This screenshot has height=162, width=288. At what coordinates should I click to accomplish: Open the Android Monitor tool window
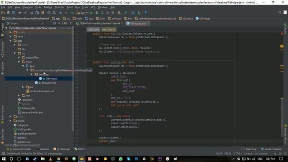[19, 149]
